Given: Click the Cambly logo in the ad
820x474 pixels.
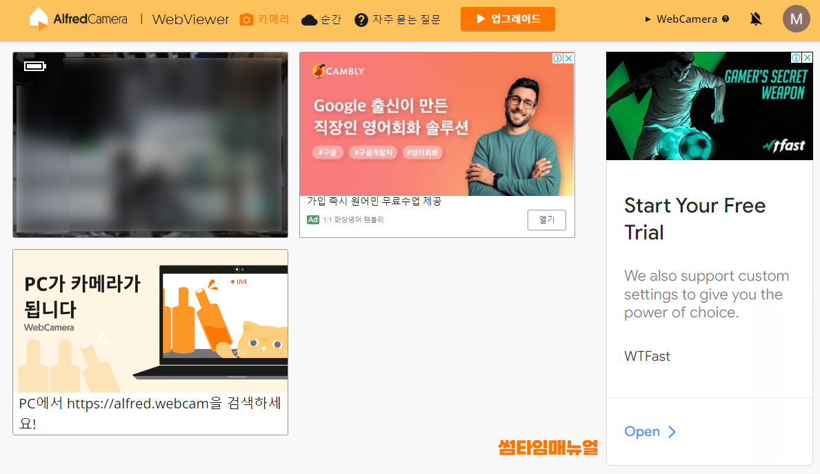Looking at the screenshot, I should (338, 70).
